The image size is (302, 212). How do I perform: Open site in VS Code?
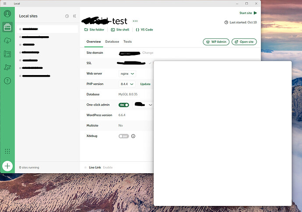coord(144,30)
